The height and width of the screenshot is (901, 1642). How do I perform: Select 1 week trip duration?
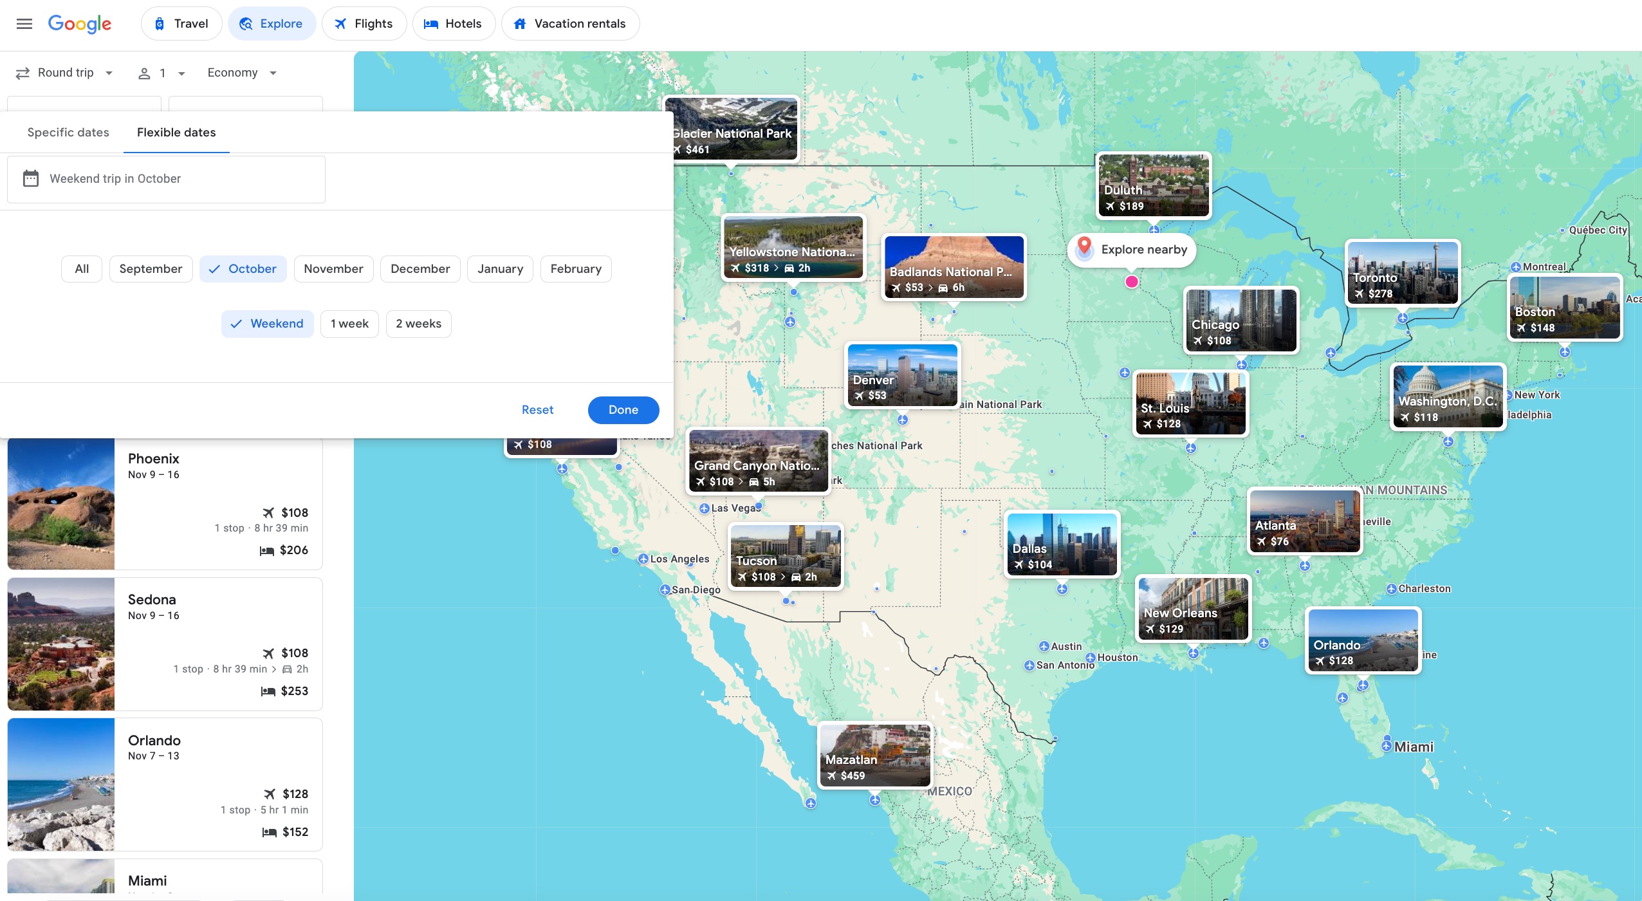[349, 324]
